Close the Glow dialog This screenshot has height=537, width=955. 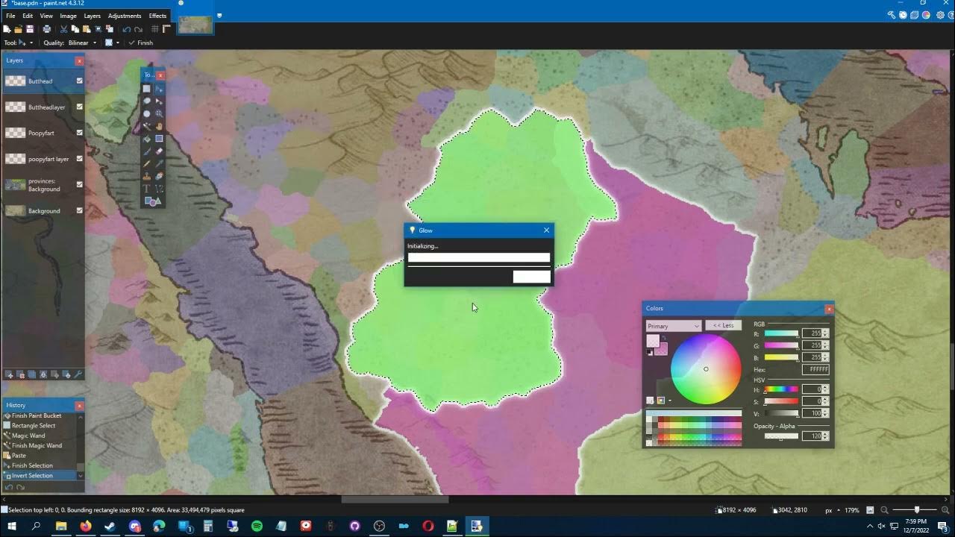click(546, 230)
